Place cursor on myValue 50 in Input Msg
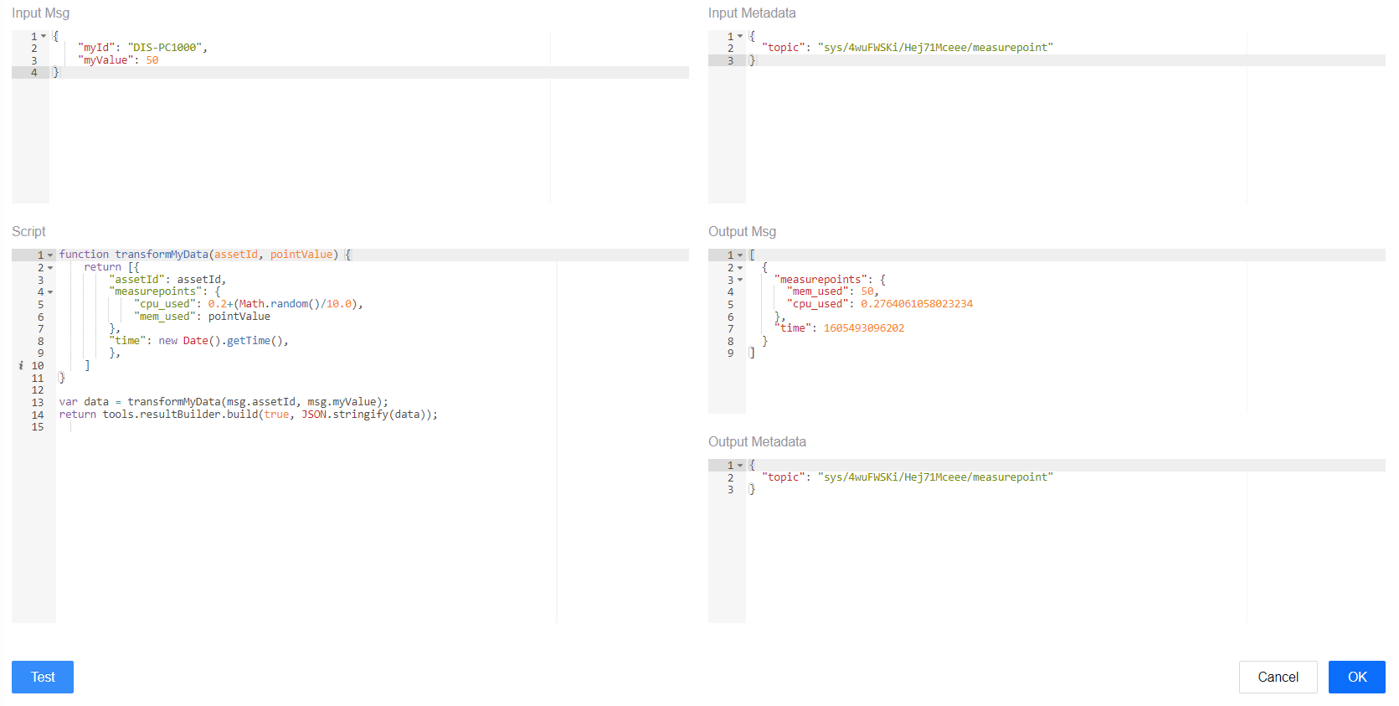 [x=152, y=60]
